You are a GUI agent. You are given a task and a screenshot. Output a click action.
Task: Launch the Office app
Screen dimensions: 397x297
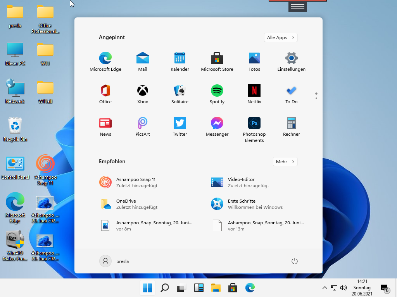(x=105, y=94)
